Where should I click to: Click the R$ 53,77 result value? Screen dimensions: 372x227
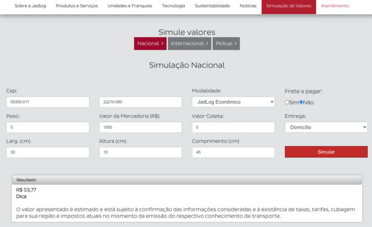[26, 190]
